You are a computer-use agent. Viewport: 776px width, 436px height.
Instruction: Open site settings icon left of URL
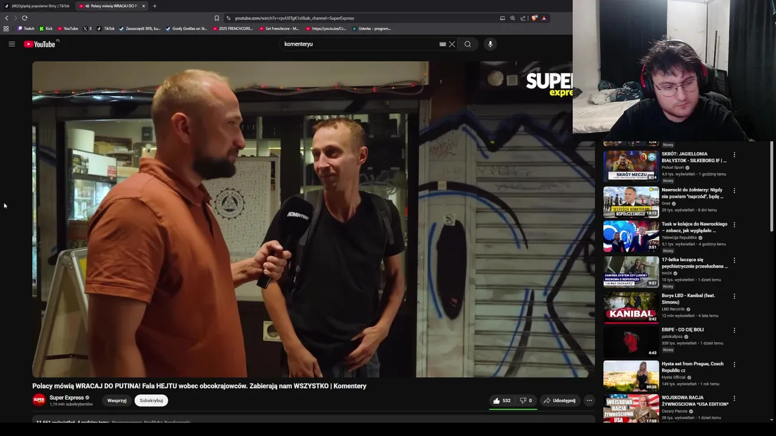[x=229, y=18]
